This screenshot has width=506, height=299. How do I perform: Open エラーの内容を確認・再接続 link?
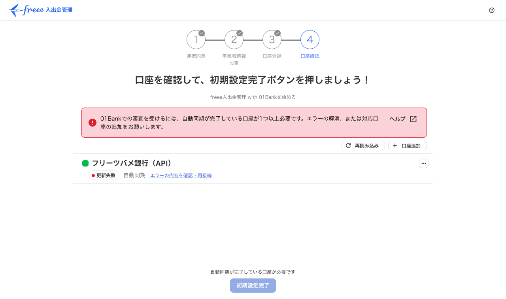click(181, 176)
